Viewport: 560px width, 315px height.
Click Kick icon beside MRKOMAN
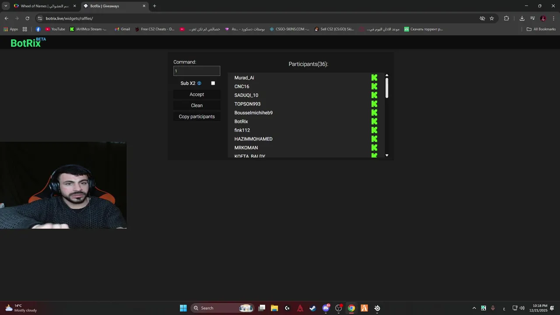coord(374,147)
